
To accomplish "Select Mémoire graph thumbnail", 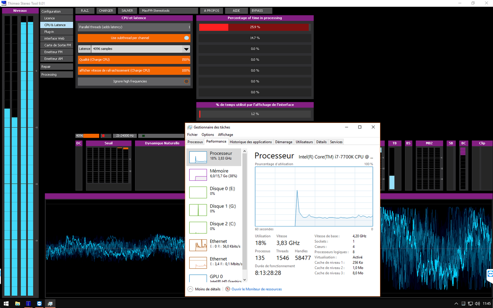I will [198, 175].
